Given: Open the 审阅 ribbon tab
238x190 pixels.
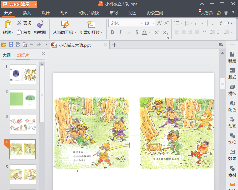Looking at the screenshot, I should 114,13.
